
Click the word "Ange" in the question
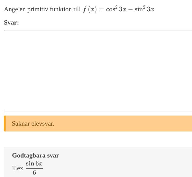(11, 9)
